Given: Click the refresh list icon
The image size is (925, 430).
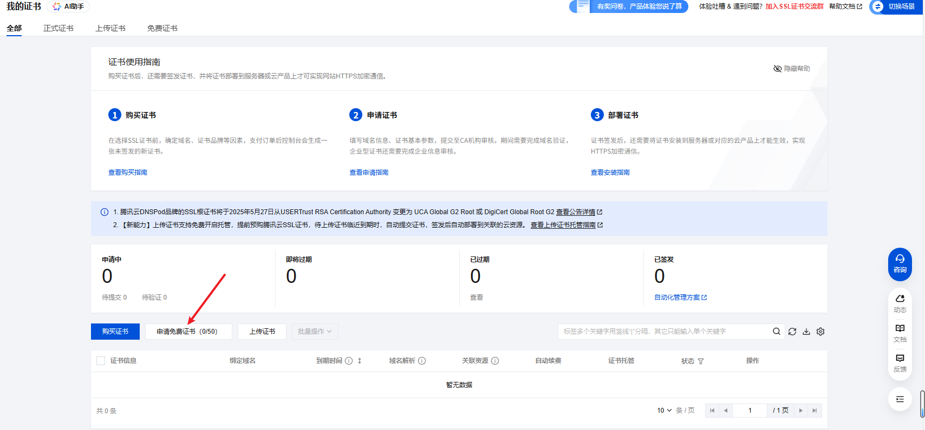Looking at the screenshot, I should pyautogui.click(x=792, y=332).
